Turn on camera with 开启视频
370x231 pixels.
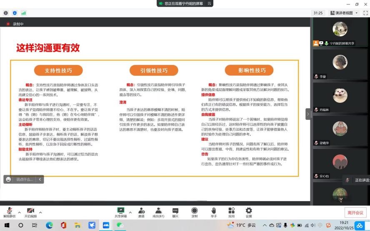[30, 212]
